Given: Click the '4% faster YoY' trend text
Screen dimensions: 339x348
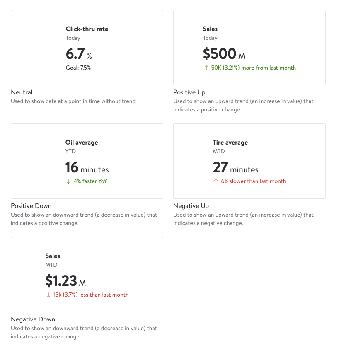Looking at the screenshot, I should pos(90,181).
